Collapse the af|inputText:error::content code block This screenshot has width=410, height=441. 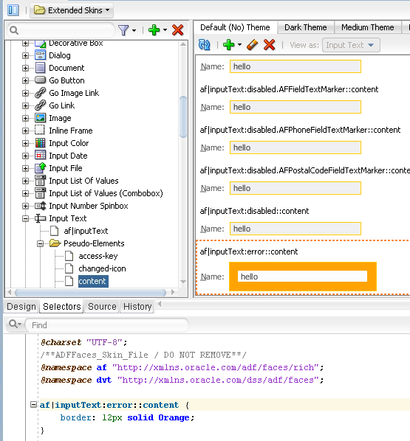[x=33, y=405]
